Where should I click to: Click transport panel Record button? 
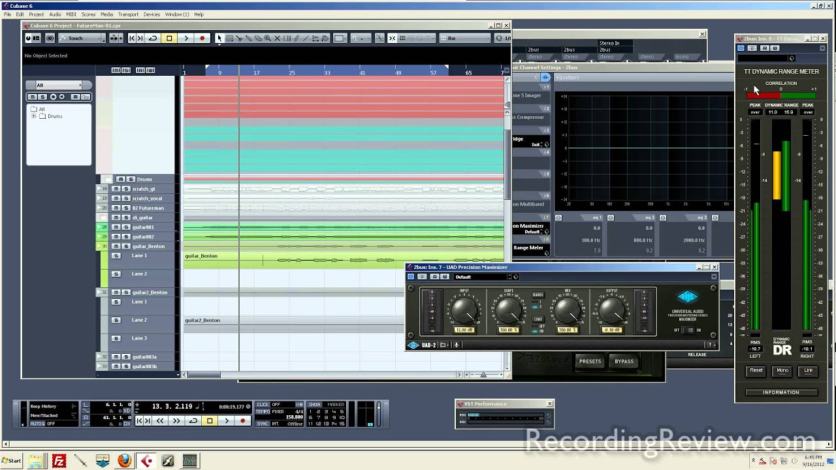point(243,421)
